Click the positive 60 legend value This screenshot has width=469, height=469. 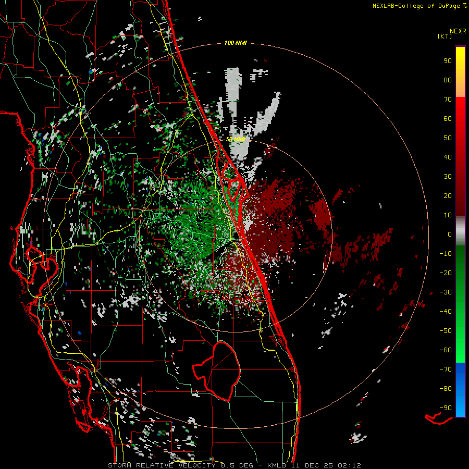448,118
